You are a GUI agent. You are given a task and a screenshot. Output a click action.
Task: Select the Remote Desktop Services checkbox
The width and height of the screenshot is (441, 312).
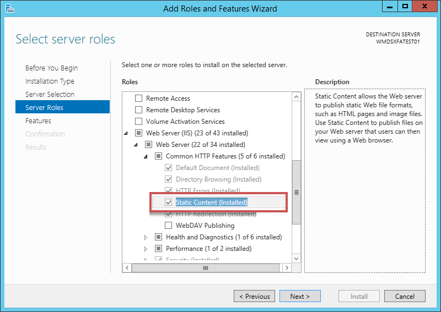(139, 110)
